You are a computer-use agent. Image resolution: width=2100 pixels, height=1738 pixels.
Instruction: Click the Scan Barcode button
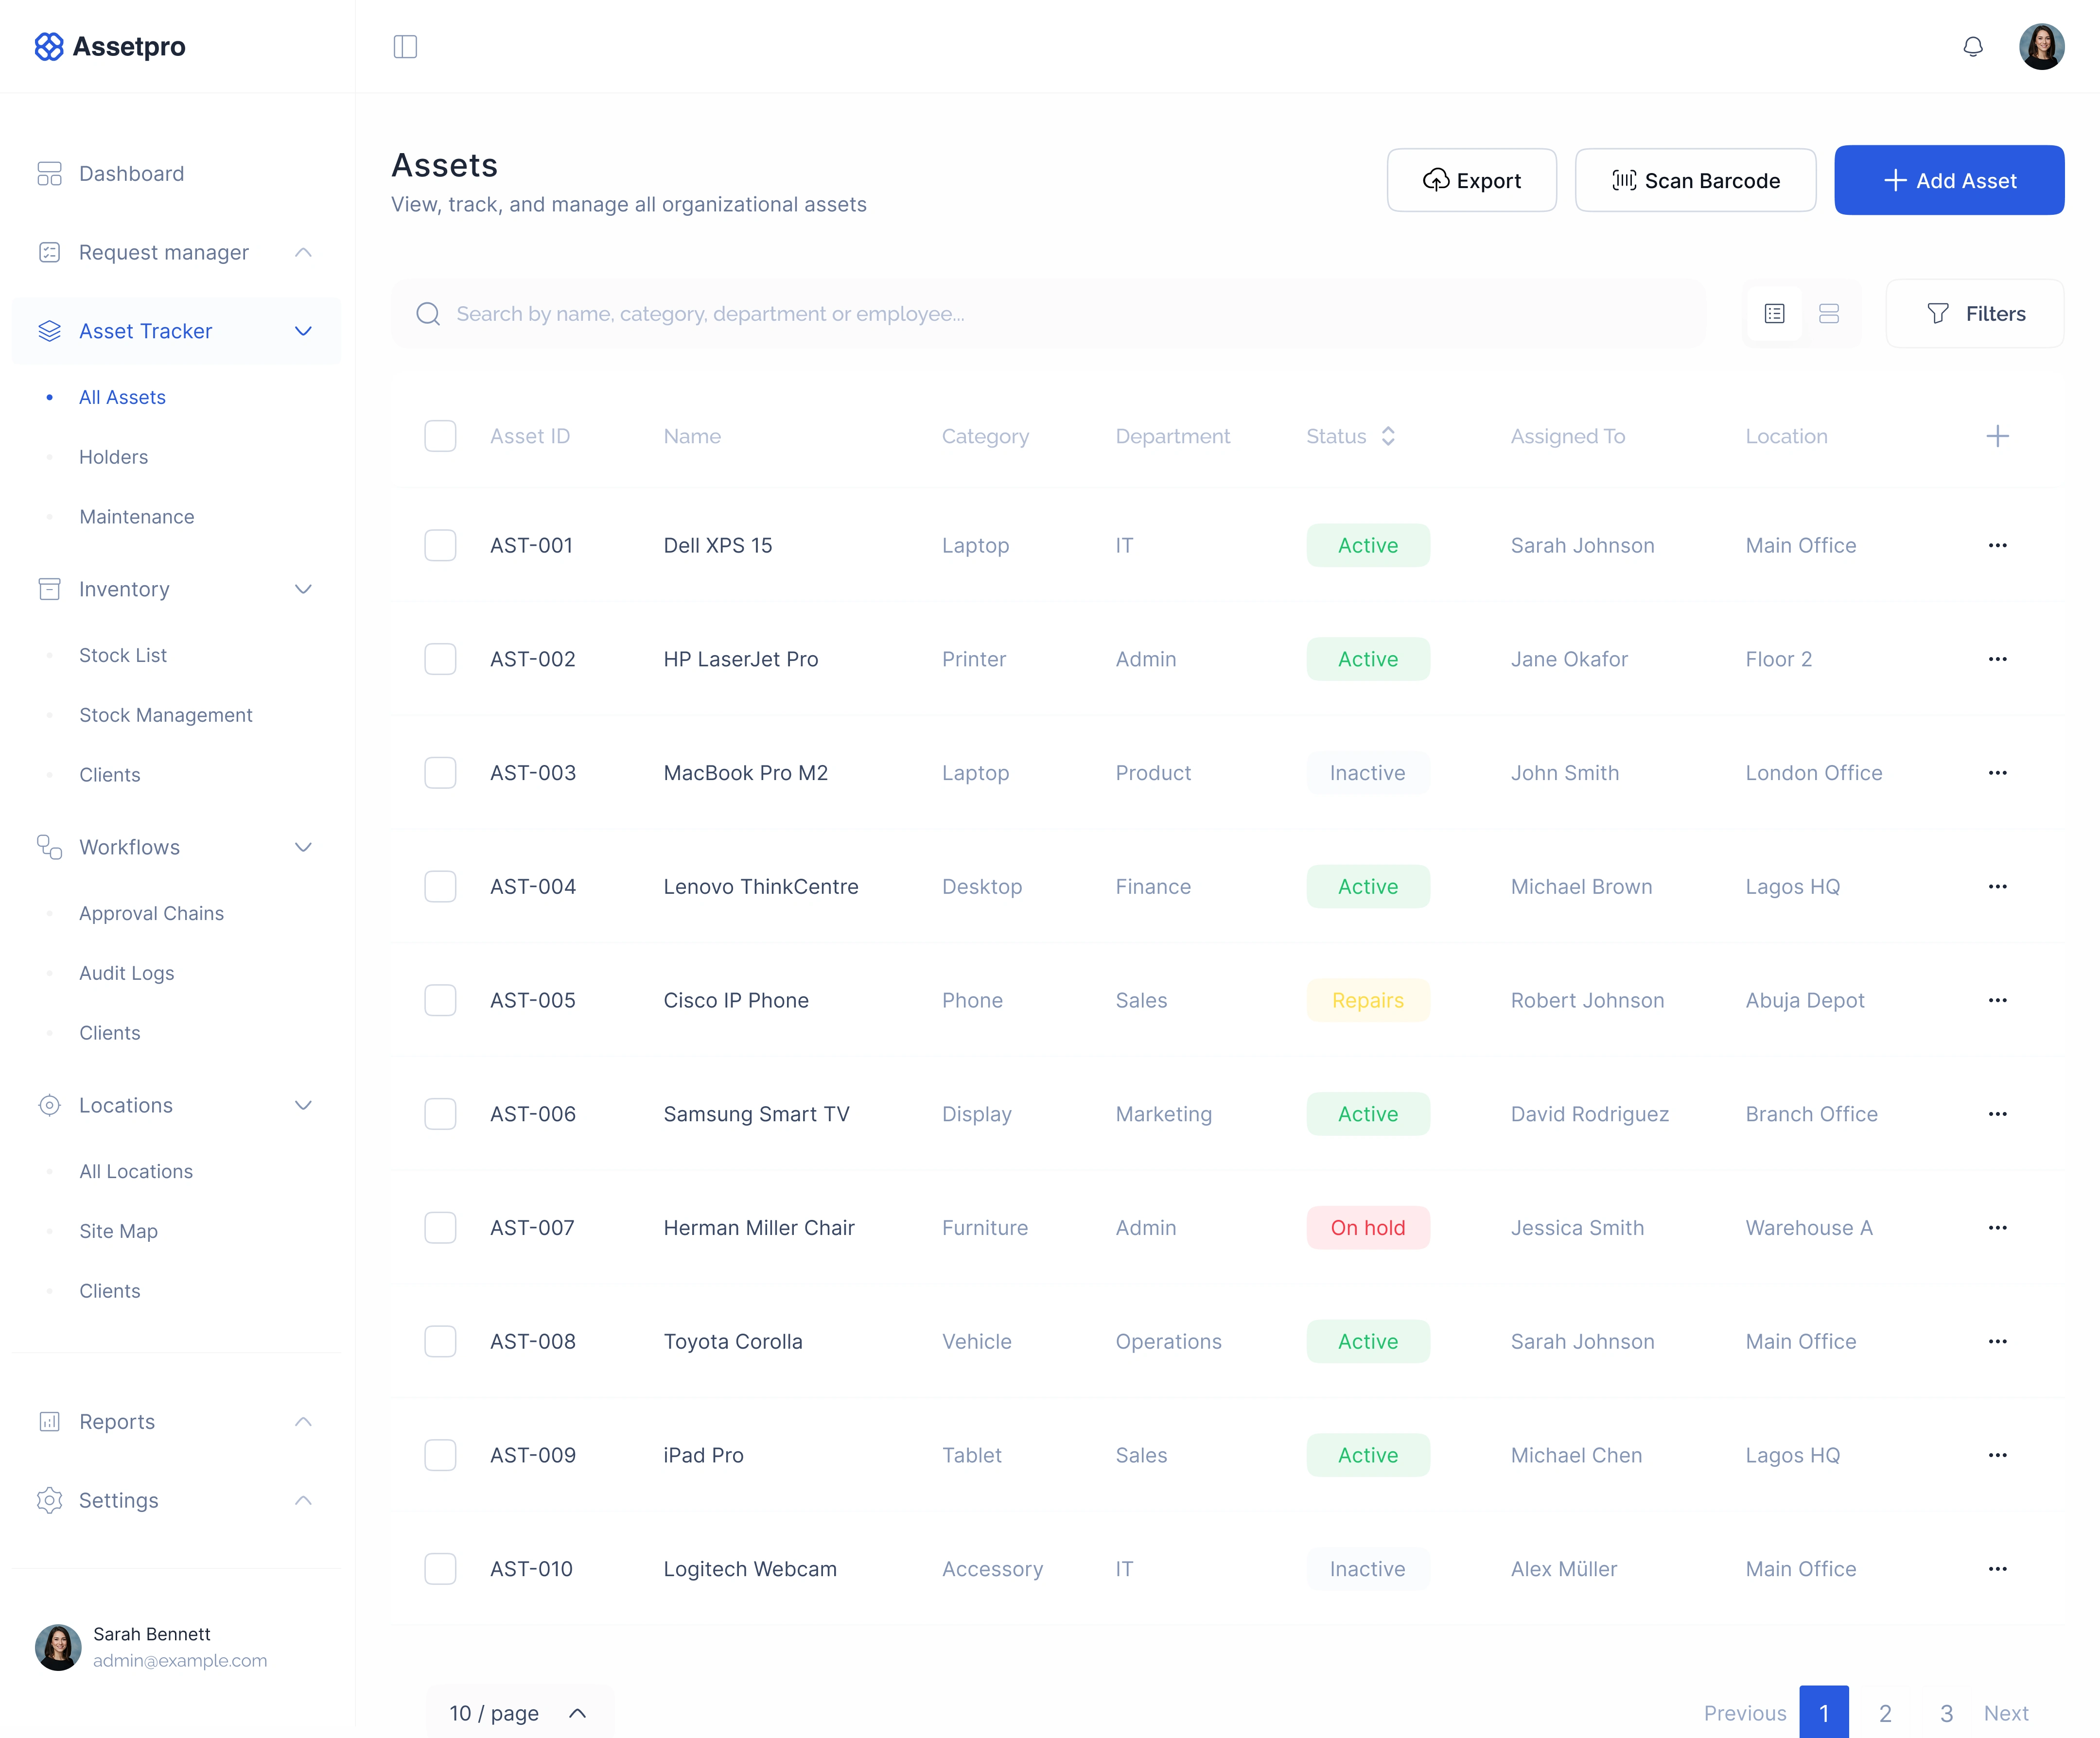tap(1695, 181)
